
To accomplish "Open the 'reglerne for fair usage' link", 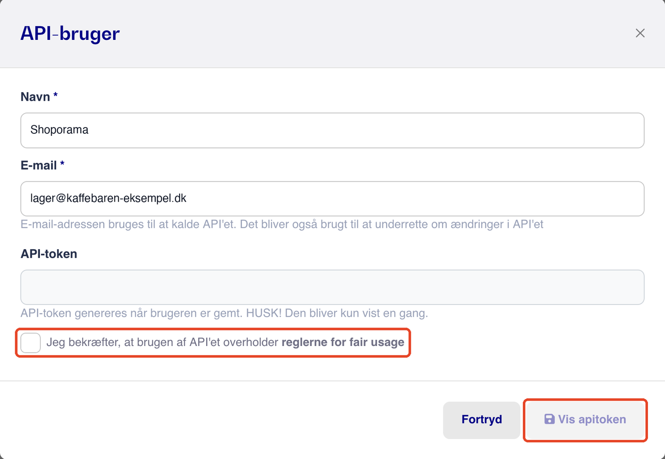I will point(343,342).
